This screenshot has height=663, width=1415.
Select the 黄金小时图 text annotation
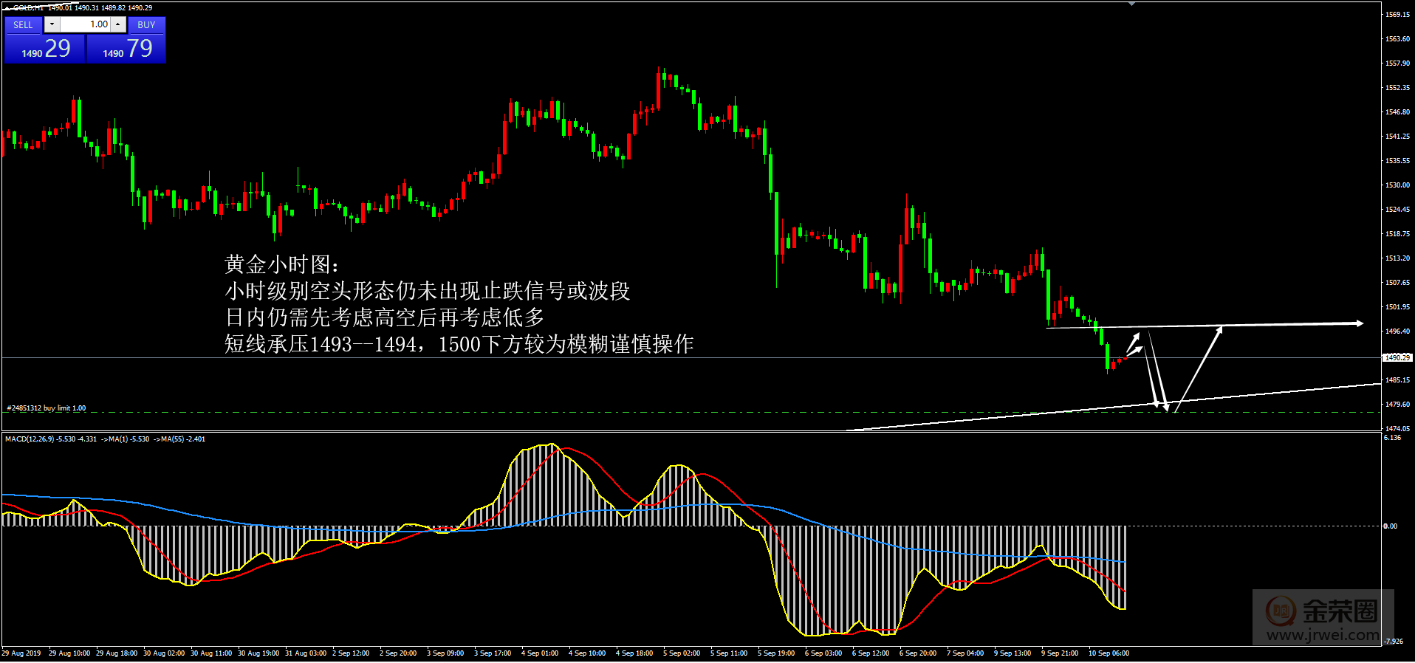(282, 264)
